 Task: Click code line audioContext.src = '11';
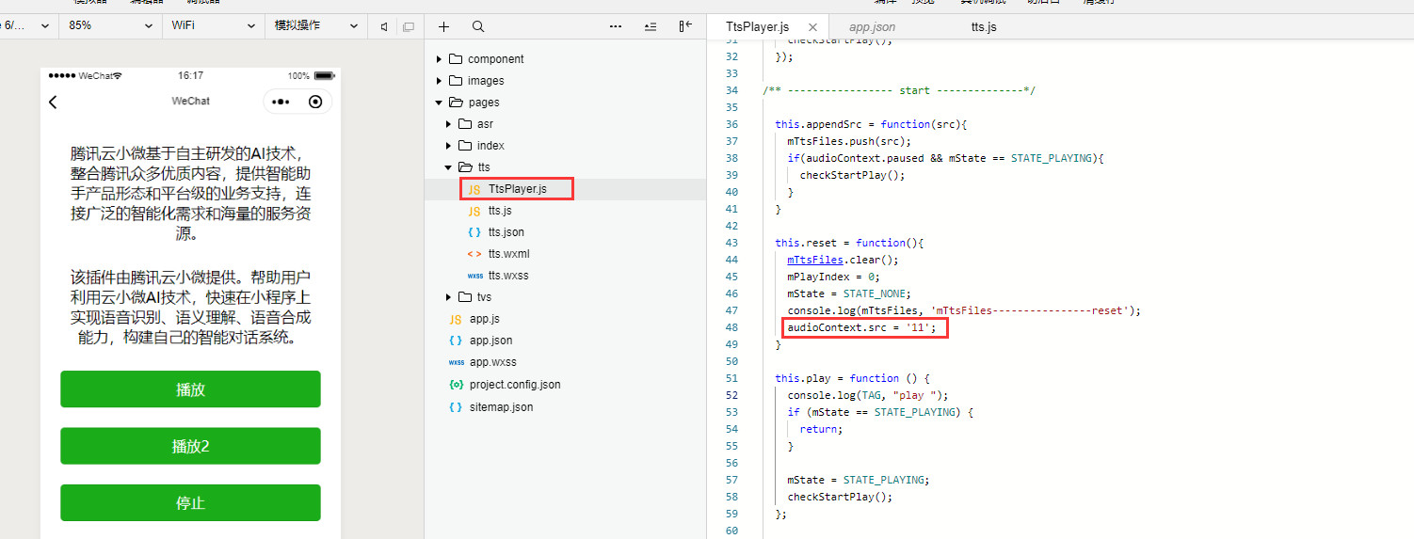pyautogui.click(x=862, y=327)
